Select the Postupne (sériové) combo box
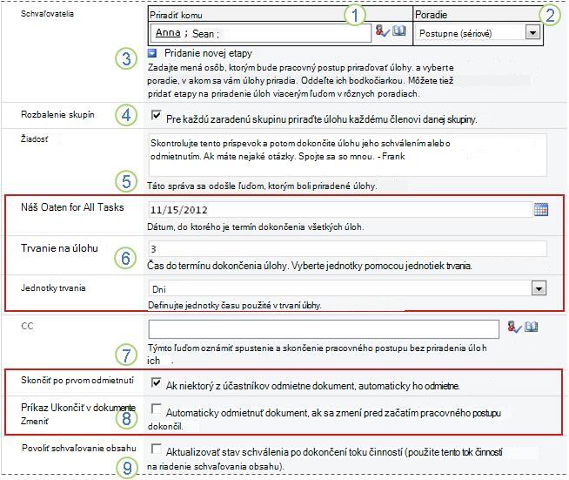 click(x=478, y=33)
